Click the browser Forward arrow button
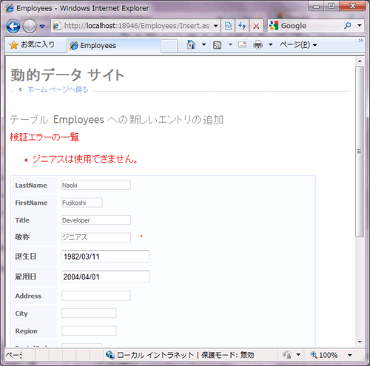 [30, 26]
